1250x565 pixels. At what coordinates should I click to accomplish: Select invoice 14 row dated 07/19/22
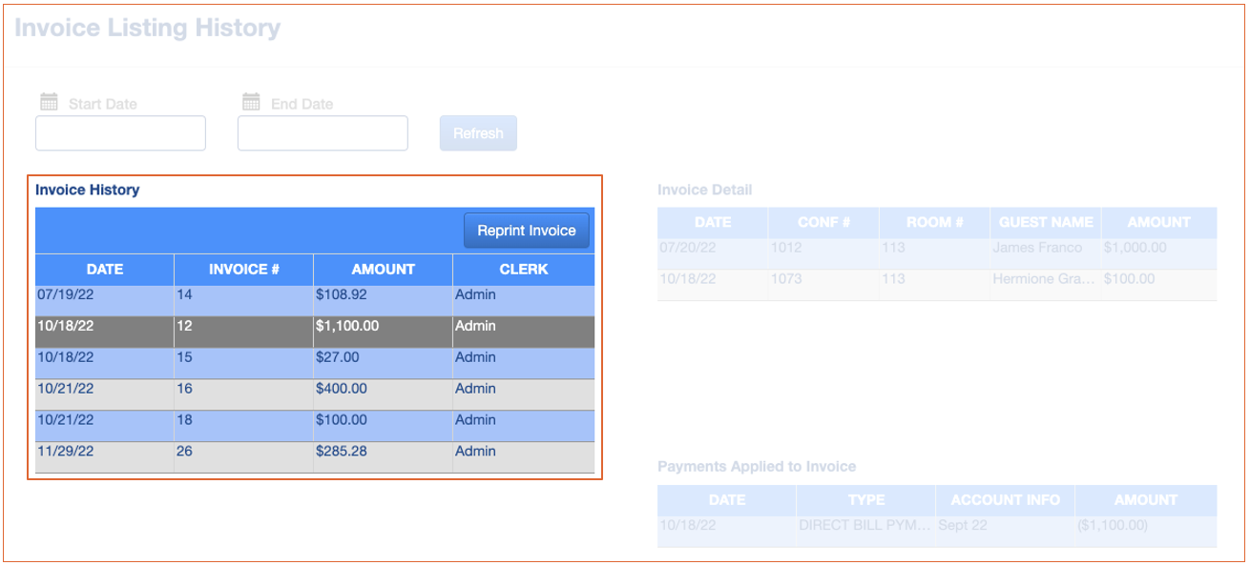tap(315, 295)
